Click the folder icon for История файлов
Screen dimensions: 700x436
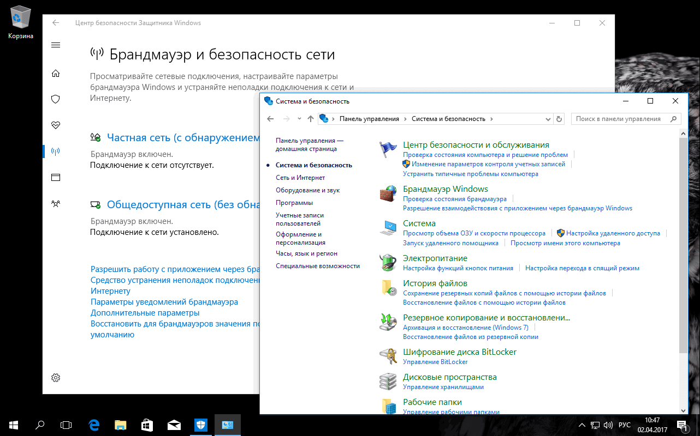click(388, 288)
